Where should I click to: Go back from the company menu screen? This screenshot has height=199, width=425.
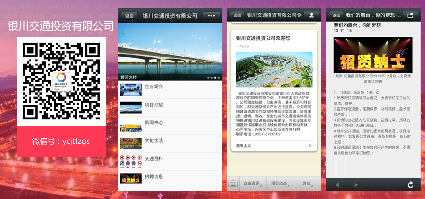click(128, 16)
